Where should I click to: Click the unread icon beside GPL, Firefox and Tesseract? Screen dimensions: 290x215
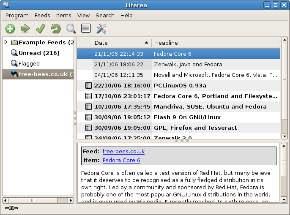pyautogui.click(x=88, y=128)
